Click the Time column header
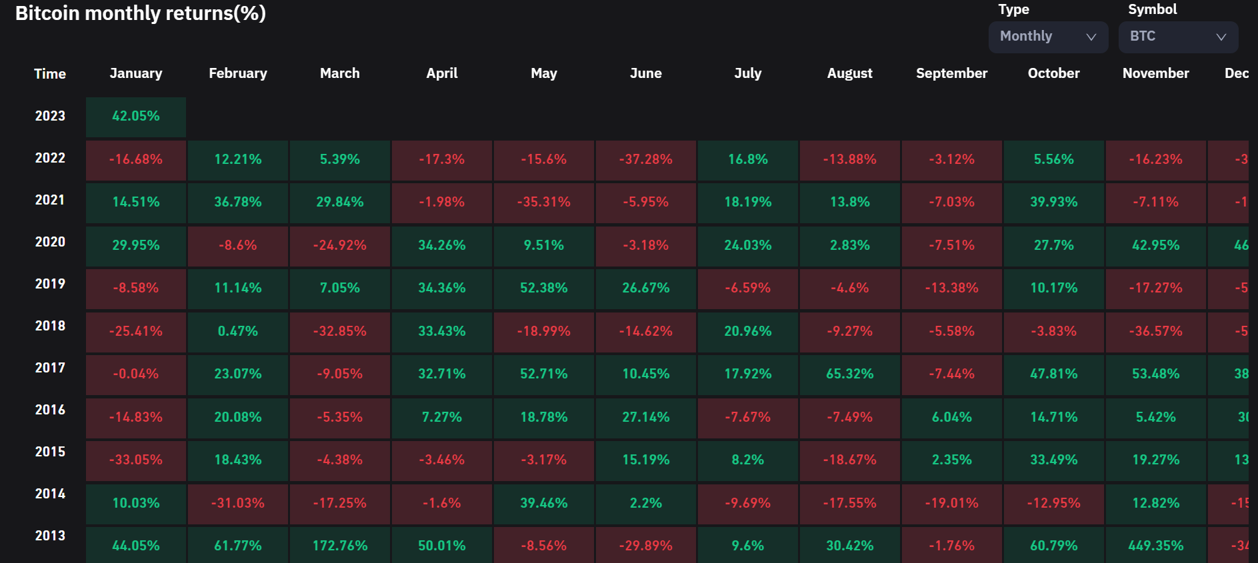This screenshot has width=1258, height=563. pyautogui.click(x=50, y=74)
